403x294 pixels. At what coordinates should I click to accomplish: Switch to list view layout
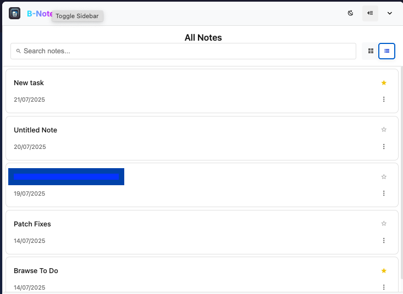[x=387, y=51]
